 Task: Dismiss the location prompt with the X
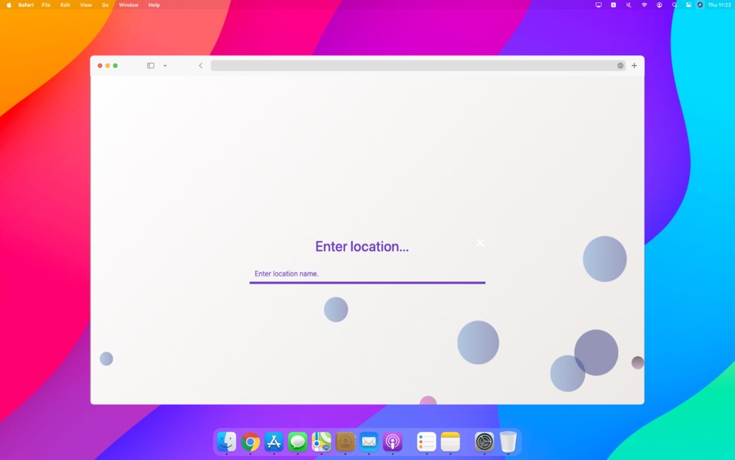[480, 242]
